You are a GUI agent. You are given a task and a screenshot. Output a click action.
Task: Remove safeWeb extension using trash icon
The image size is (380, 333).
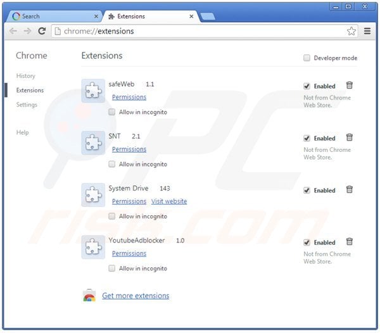349,85
